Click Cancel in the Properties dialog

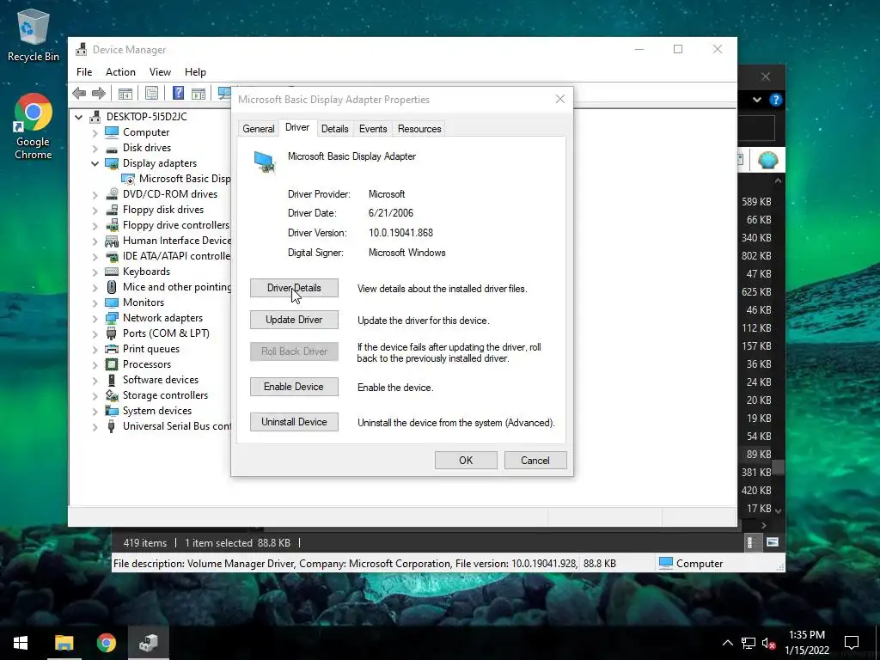point(535,461)
